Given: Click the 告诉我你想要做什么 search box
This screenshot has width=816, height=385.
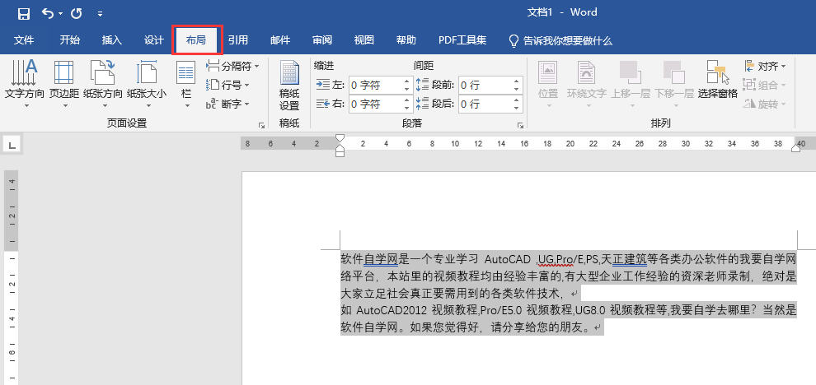Looking at the screenshot, I should point(560,40).
